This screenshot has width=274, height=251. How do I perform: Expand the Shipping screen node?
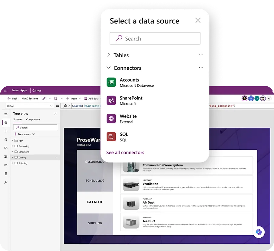[12, 163]
